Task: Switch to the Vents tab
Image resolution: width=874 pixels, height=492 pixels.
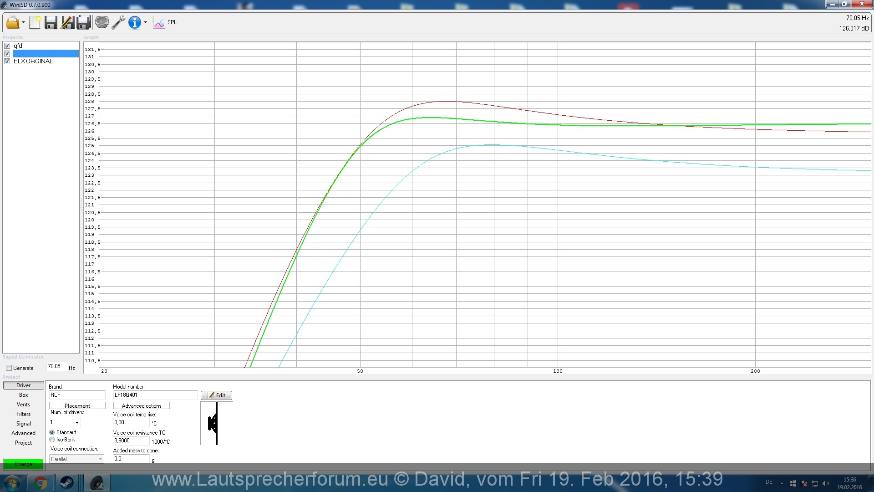Action: point(24,405)
